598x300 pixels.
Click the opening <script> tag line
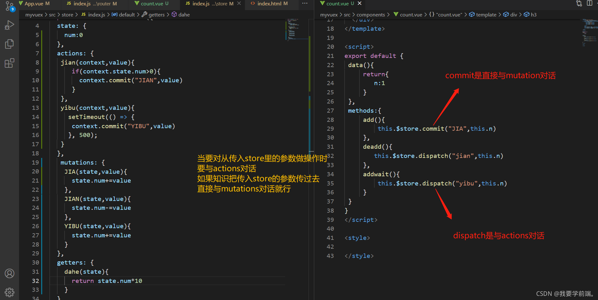pos(359,47)
